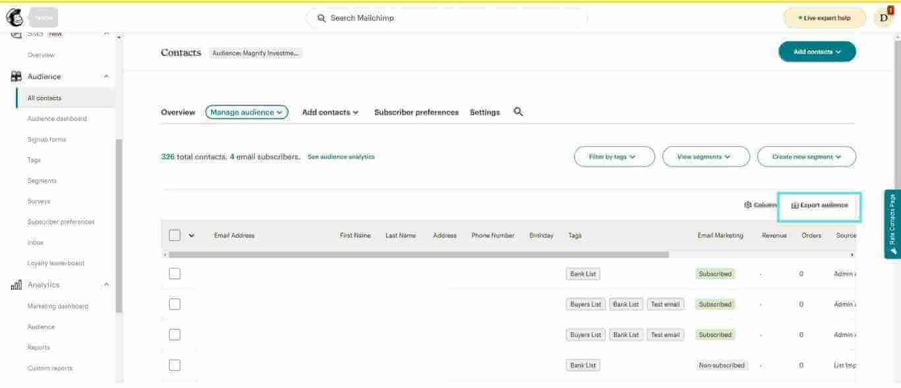This screenshot has height=388, width=901.
Task: Click the sidebar vertical scrollbar
Action: [x=119, y=225]
